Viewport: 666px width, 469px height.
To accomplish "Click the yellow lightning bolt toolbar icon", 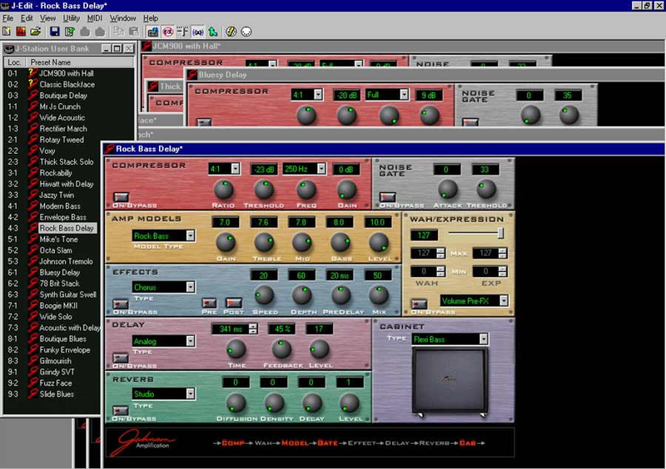I will point(231,32).
